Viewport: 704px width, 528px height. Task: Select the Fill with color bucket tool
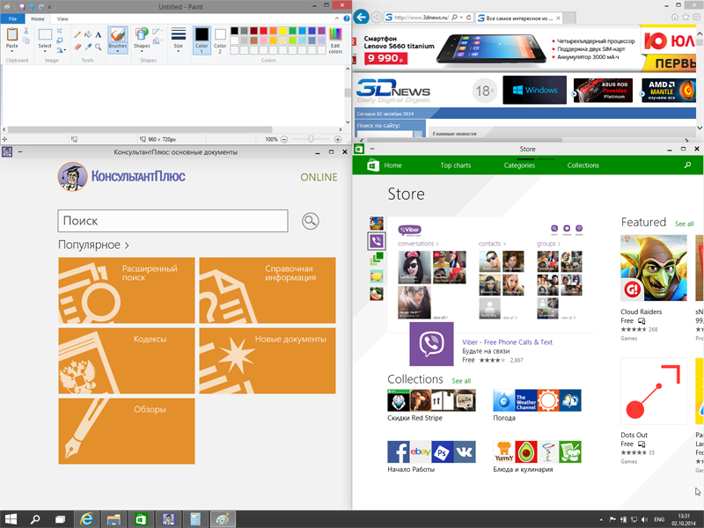(x=88, y=34)
